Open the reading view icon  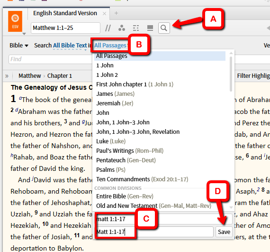coord(150,28)
